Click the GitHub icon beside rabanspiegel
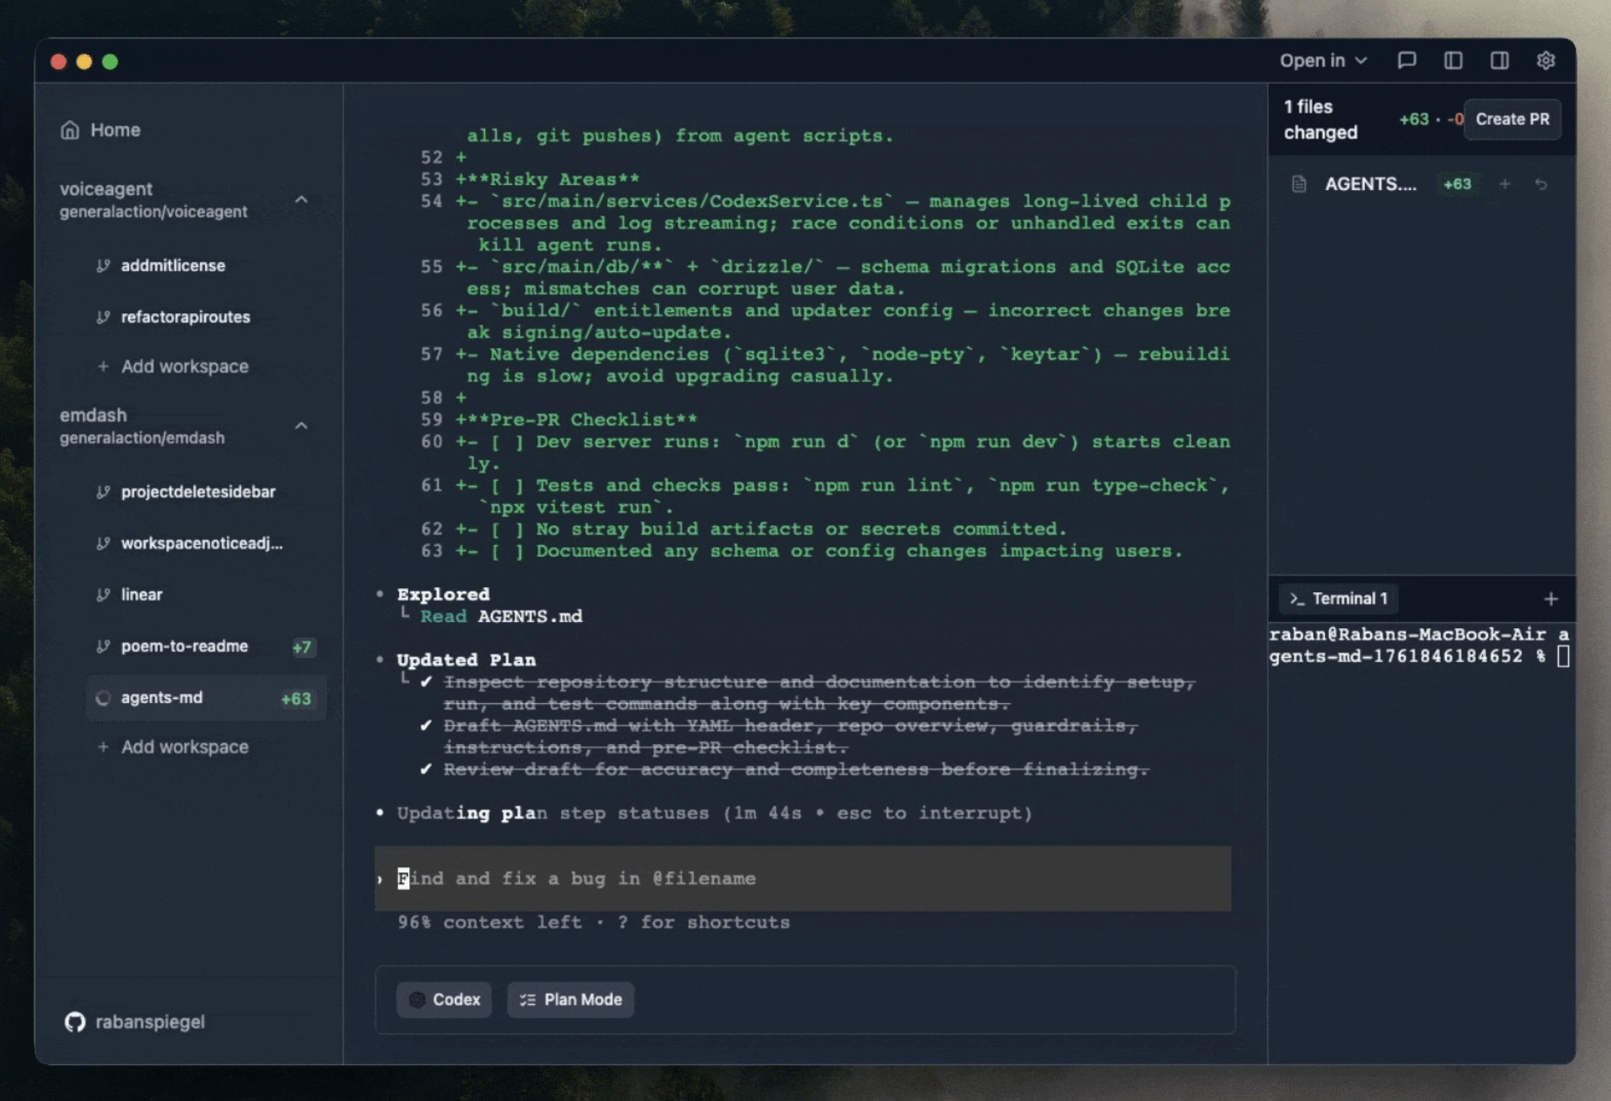The image size is (1611, 1101). pos(75,1022)
